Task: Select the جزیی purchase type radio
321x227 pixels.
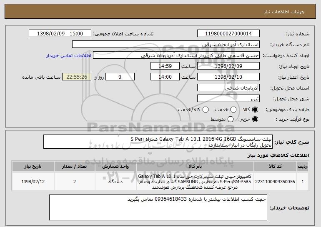Action: point(255,119)
